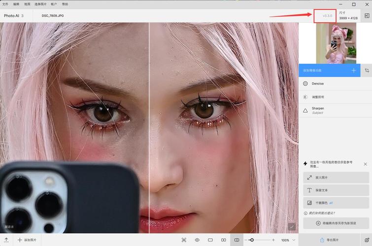The width and height of the screenshot is (372, 246).
Task: Save edits as new preset button
Action: (x=336, y=223)
